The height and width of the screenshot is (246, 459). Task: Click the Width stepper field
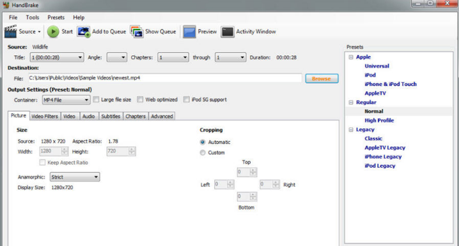(54, 151)
